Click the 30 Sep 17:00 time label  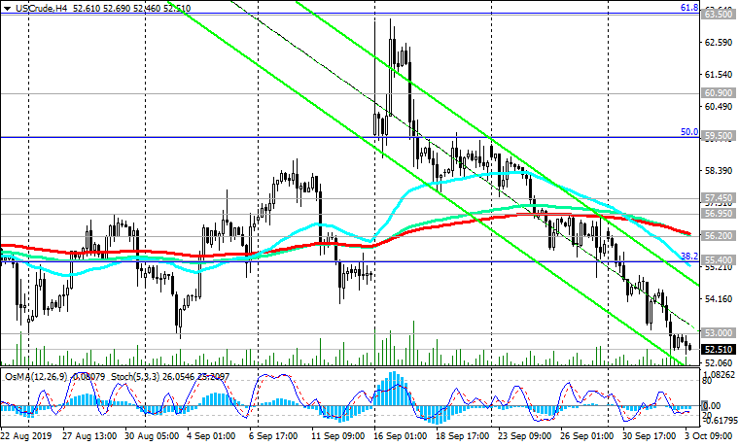(x=649, y=436)
